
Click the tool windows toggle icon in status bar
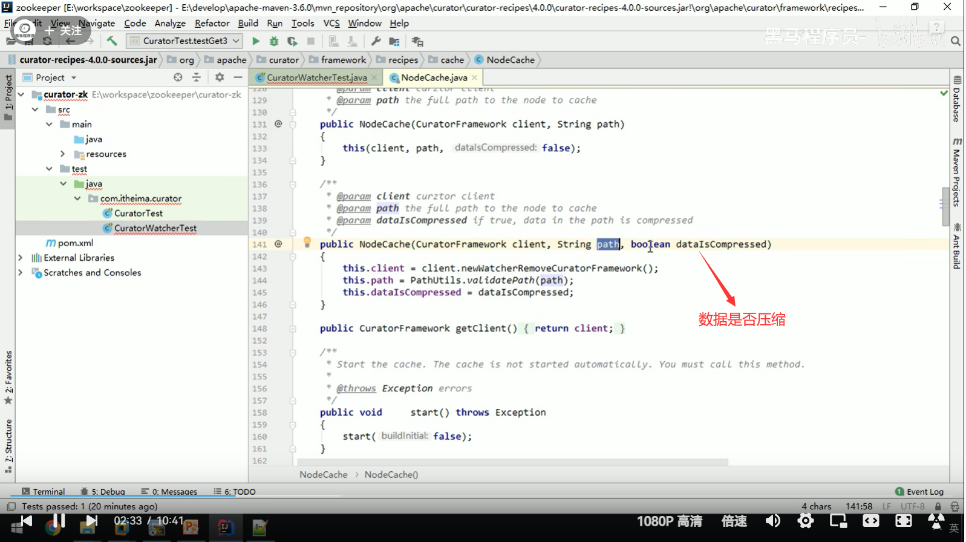[x=11, y=506]
